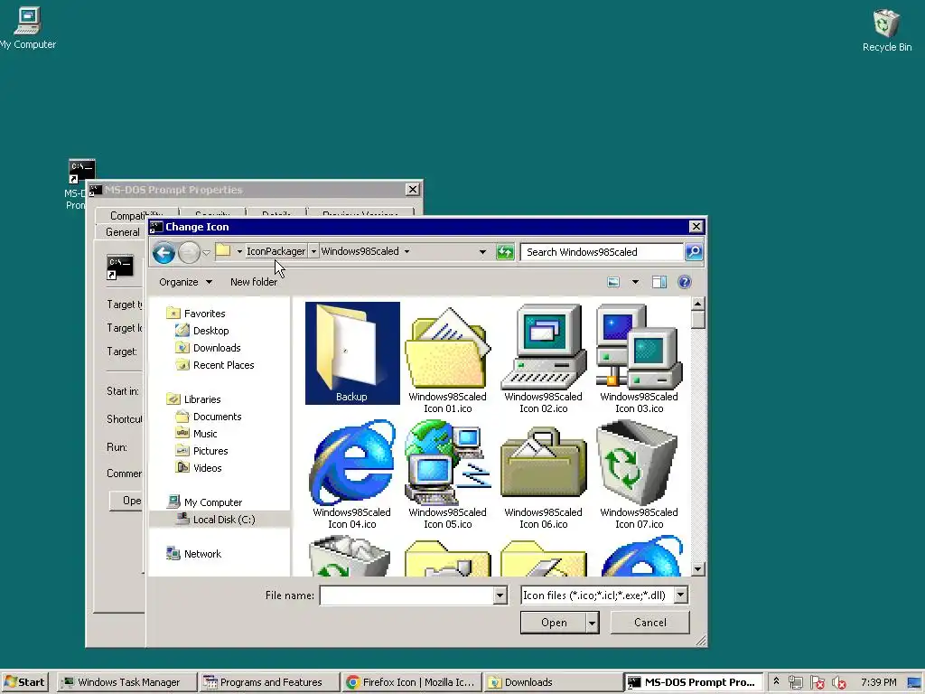Open the Organize menu
Viewport: 925px width, 694px height.
(x=185, y=282)
